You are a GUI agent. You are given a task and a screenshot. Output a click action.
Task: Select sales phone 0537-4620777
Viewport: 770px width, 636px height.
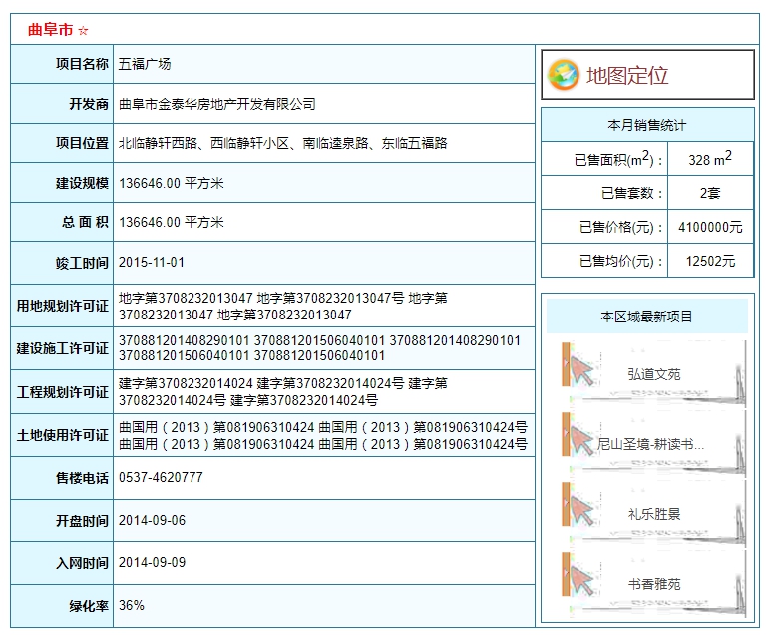click(x=161, y=477)
